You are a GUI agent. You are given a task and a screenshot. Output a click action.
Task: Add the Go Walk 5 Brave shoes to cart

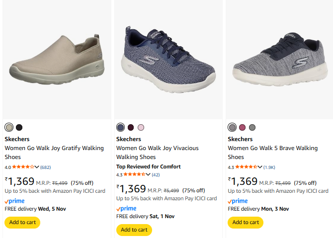(246, 222)
